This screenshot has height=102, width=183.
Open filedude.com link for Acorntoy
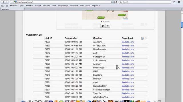pos(128,64)
